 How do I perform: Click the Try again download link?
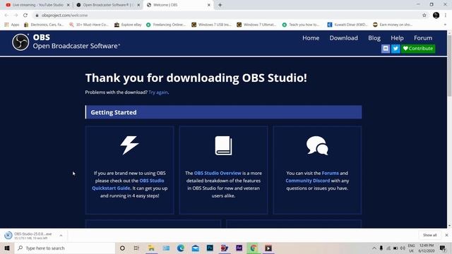158,92
